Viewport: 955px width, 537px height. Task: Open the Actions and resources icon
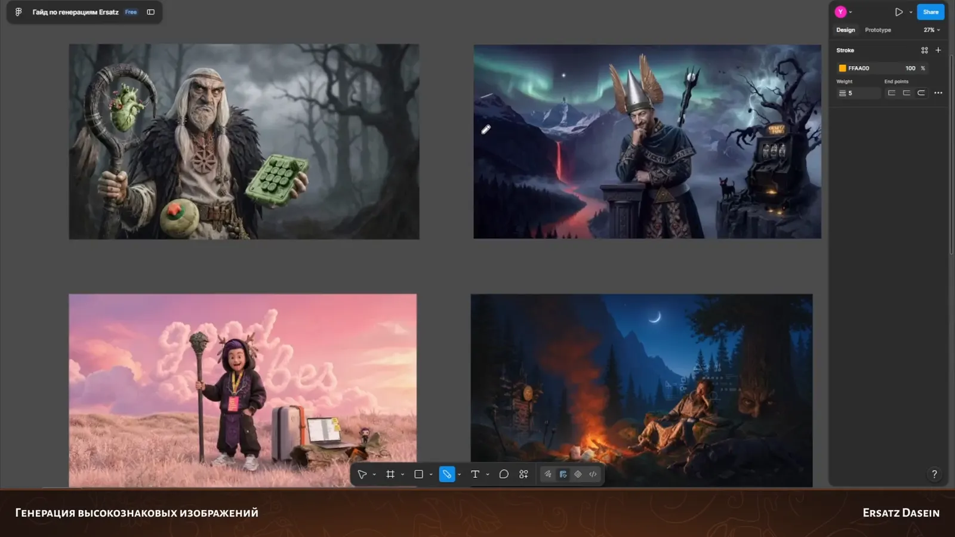[x=523, y=474]
